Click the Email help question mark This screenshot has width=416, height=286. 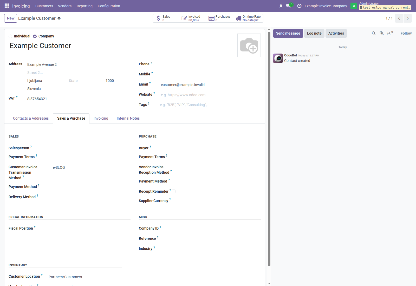(150, 83)
